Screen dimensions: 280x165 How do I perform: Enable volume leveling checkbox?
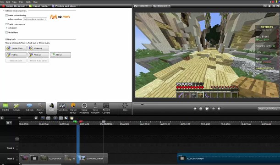click(x=6, y=16)
